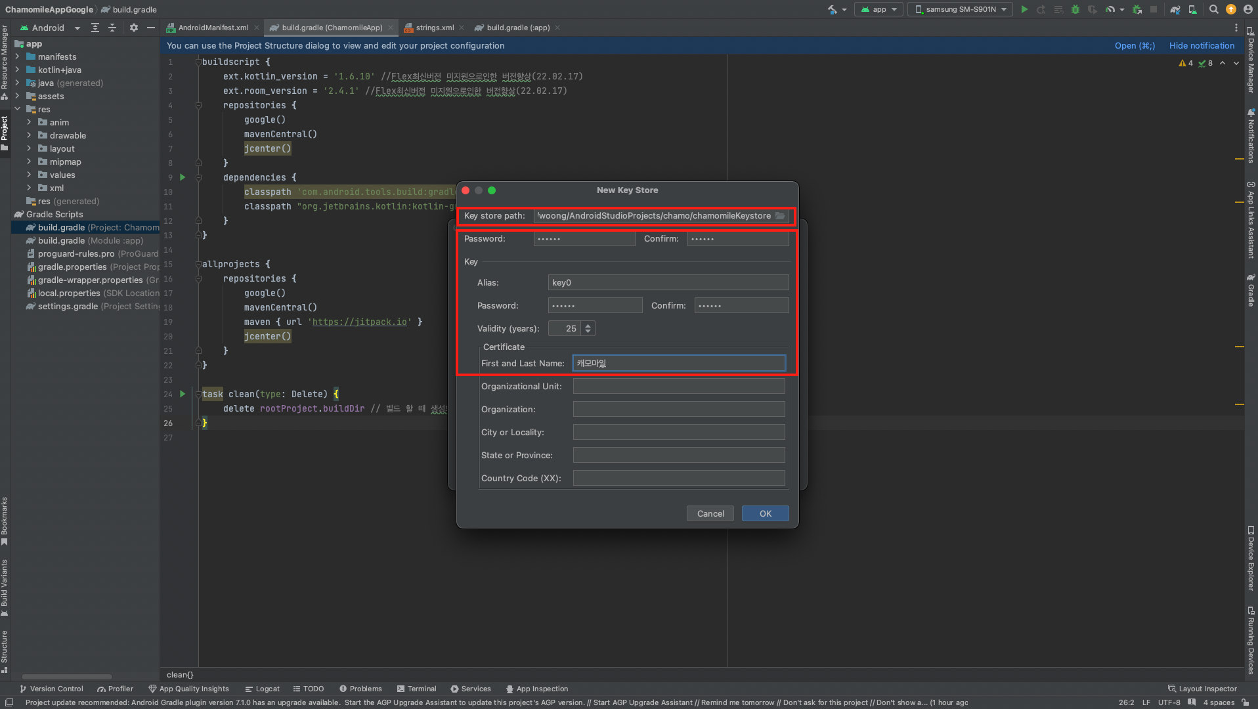Switch to the AndroidManifest.xml tab
Screen dimensions: 1258x709
[213, 28]
